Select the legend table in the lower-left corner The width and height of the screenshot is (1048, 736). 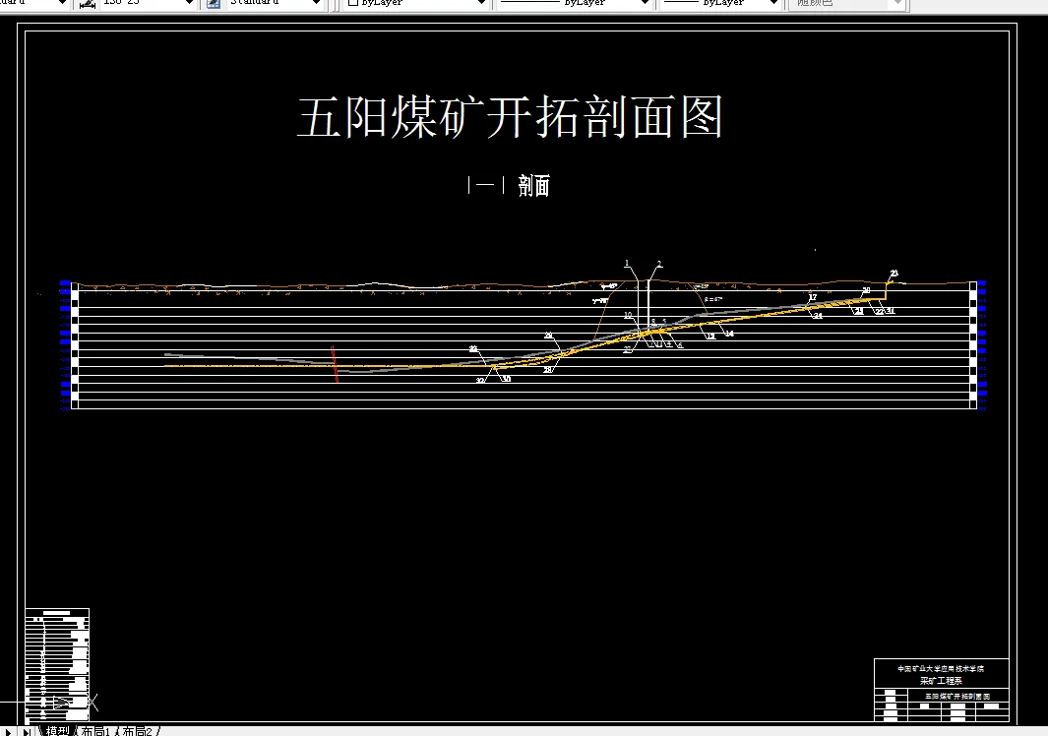tap(57, 665)
